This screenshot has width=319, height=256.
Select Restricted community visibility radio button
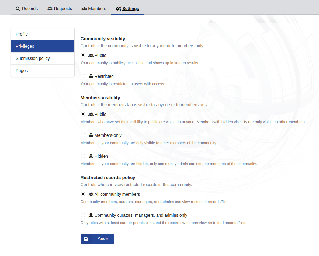(x=83, y=76)
